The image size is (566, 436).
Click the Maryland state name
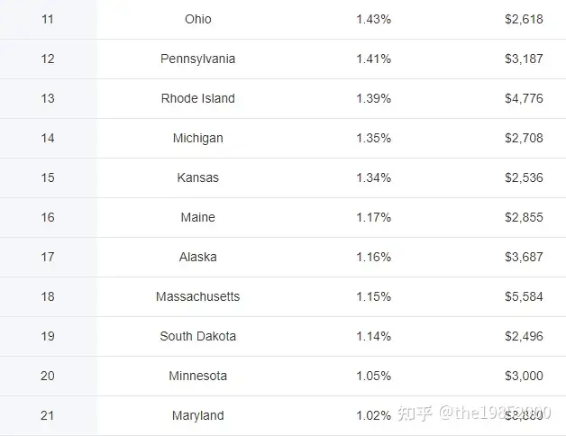click(x=198, y=415)
